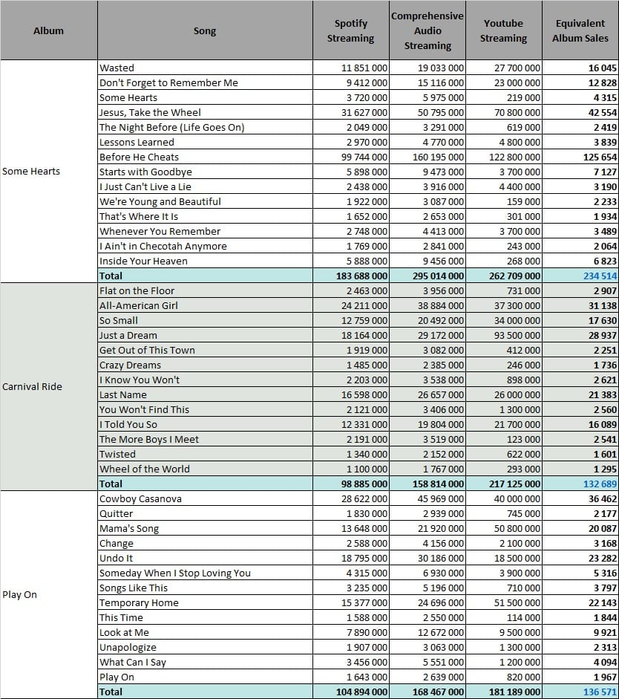Click the song cell Wasted

click(x=205, y=68)
